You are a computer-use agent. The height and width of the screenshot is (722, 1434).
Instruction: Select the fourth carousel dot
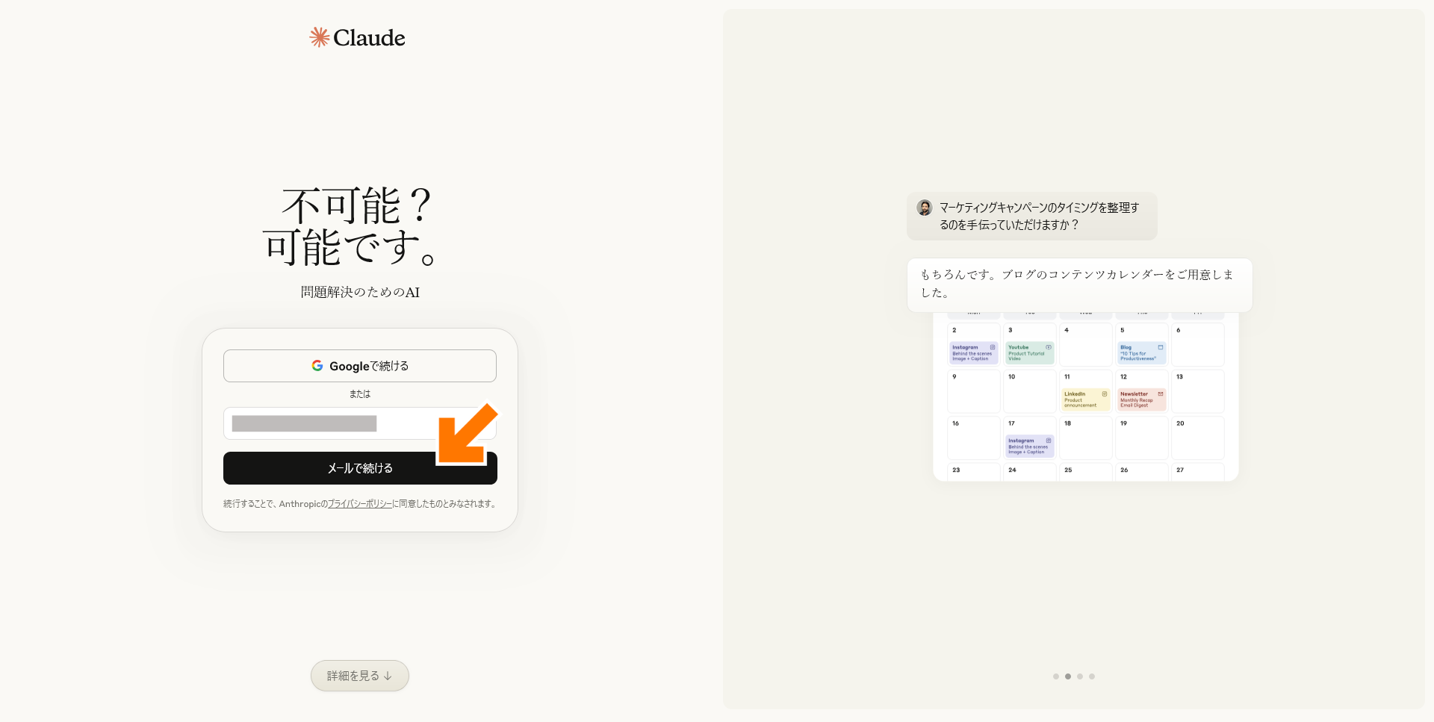[1092, 676]
